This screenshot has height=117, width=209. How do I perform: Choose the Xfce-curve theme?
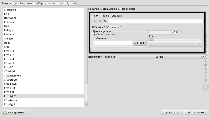coord(44,80)
